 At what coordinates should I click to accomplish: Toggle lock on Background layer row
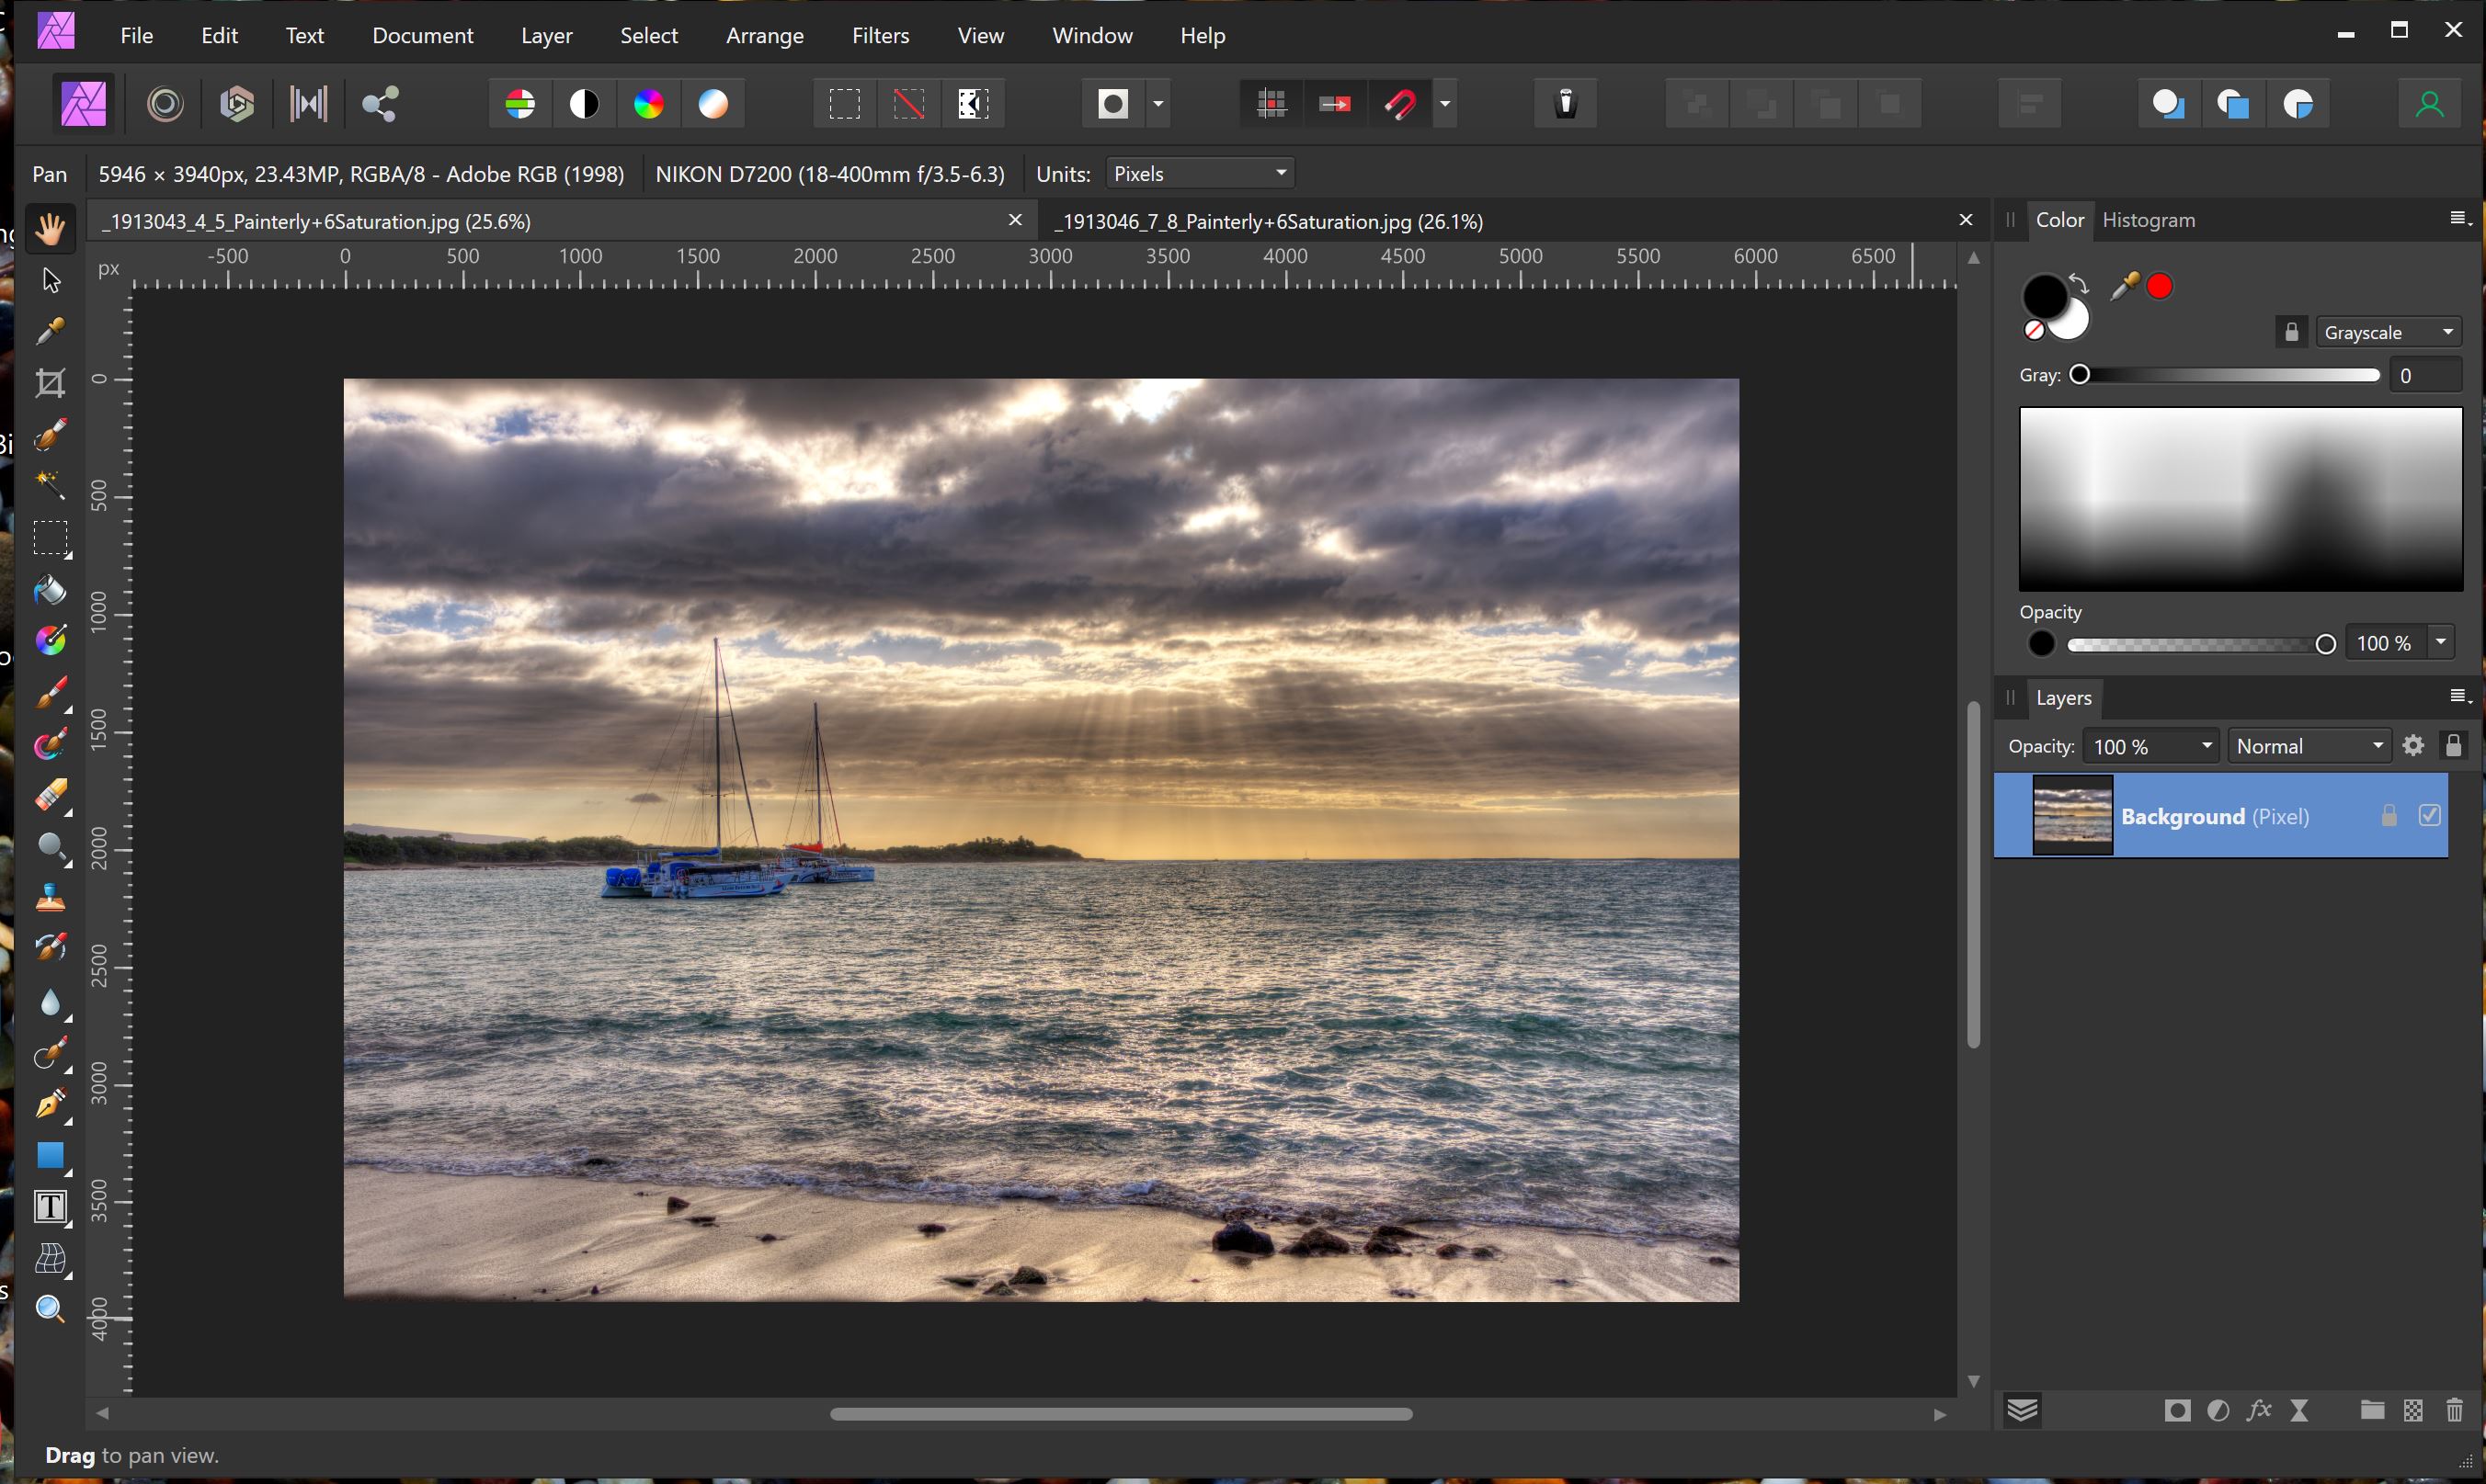tap(2390, 816)
